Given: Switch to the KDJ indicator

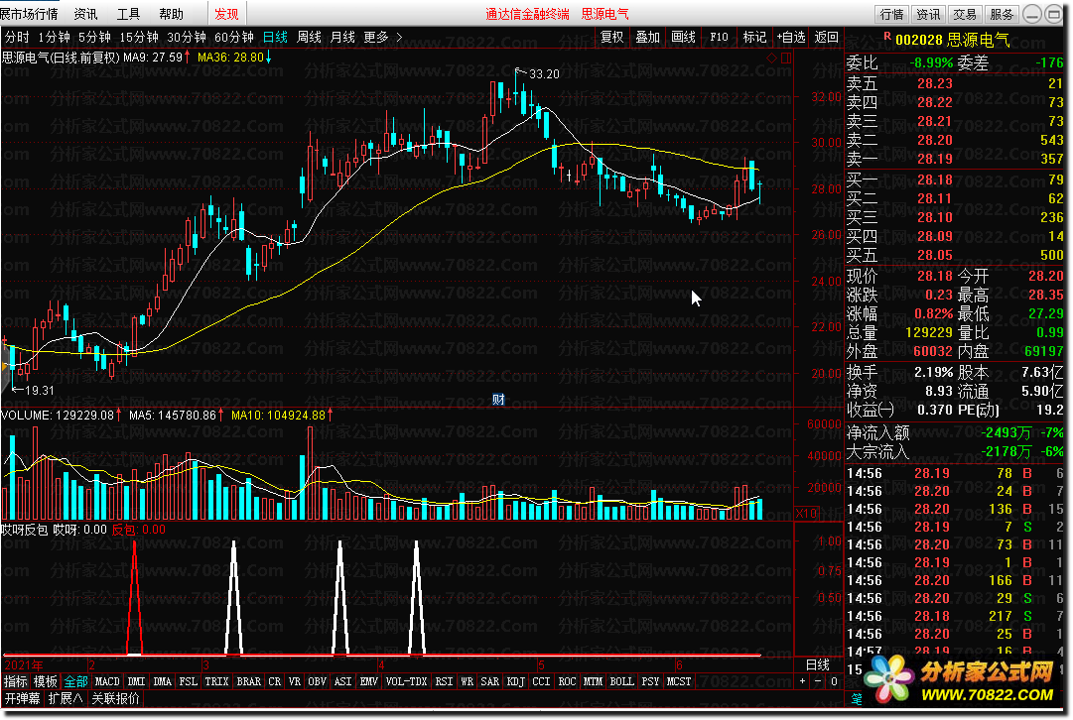Looking at the screenshot, I should coord(515,681).
